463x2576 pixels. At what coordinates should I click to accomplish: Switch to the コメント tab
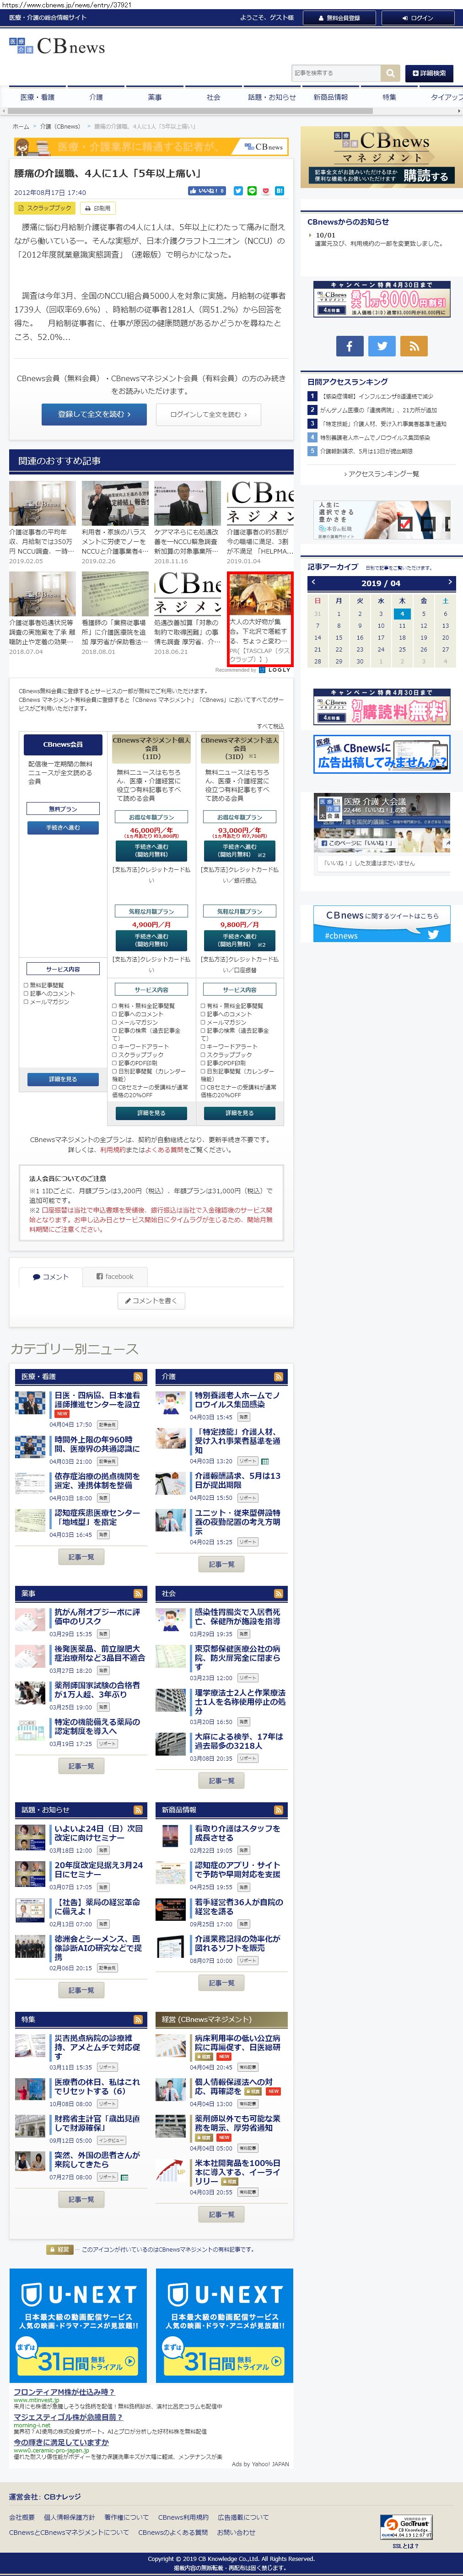[50, 1276]
